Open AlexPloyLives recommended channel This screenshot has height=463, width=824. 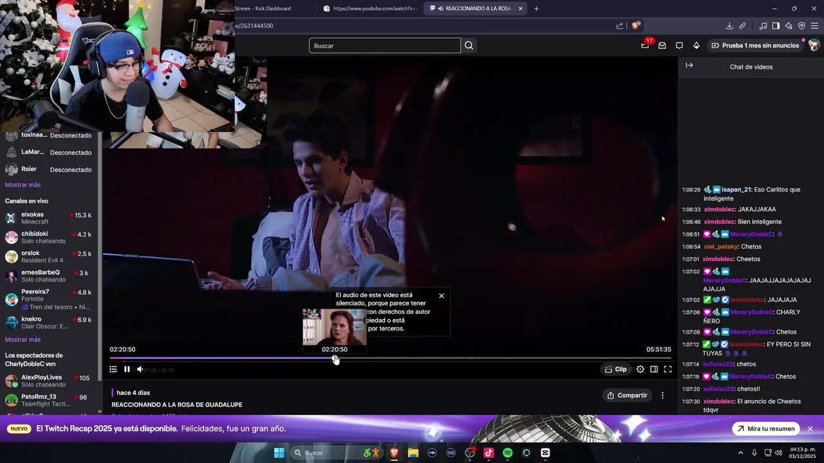tap(50, 381)
